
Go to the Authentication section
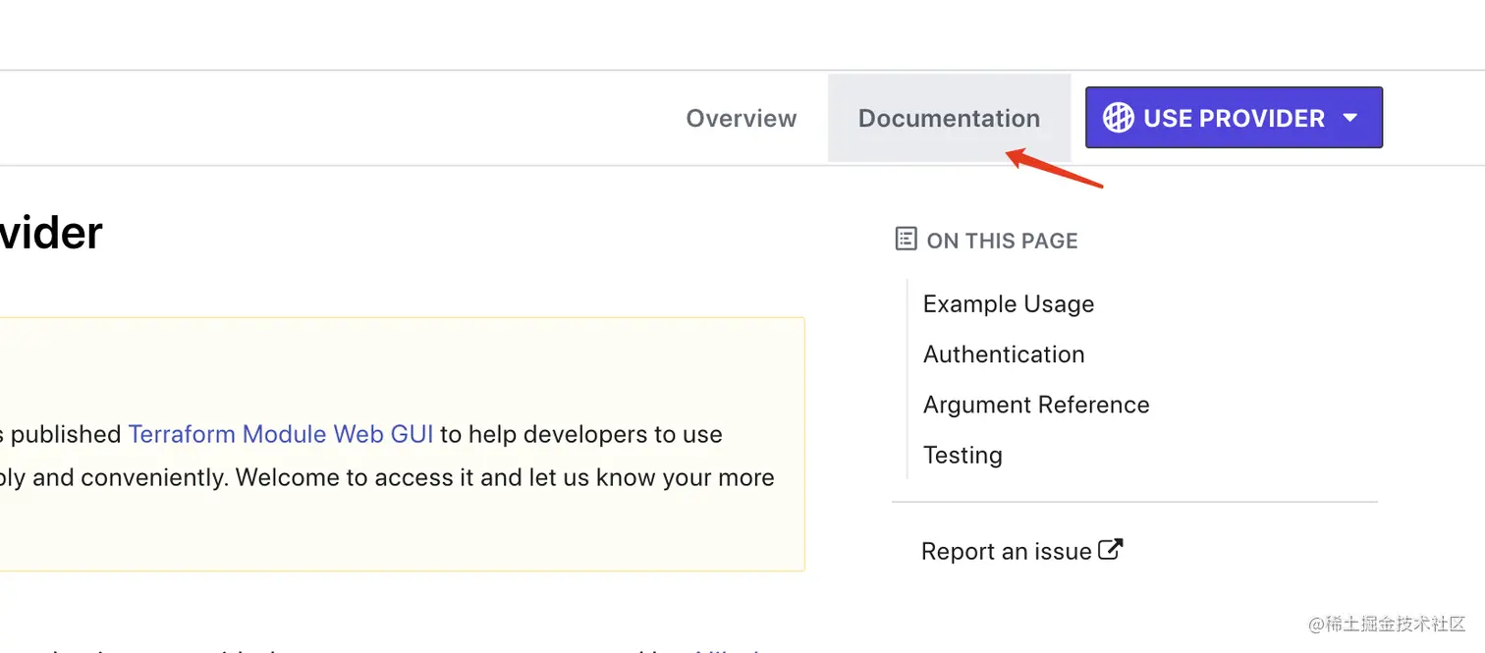pos(1004,354)
